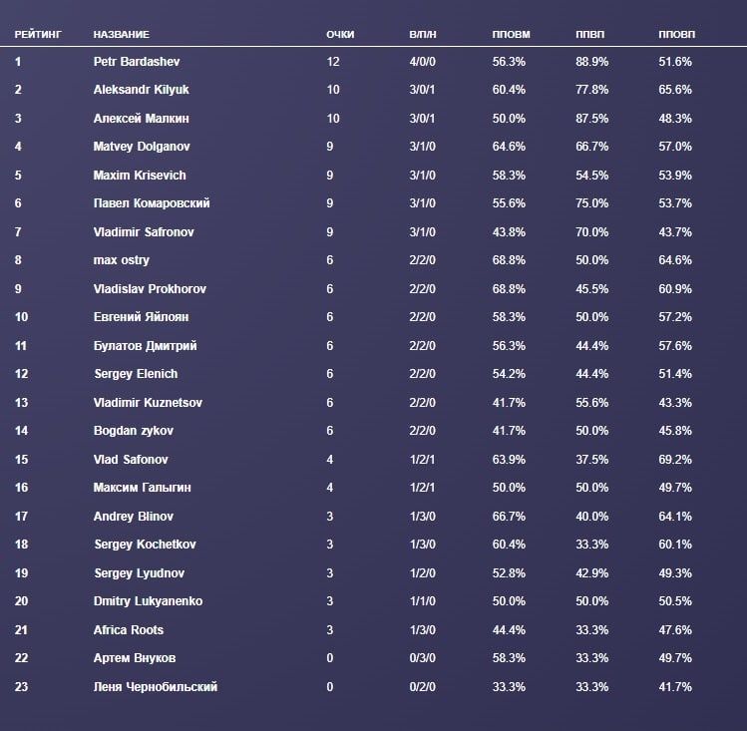Select player Aleksandr Kilyuk
Image resolution: width=747 pixels, height=731 pixels.
[141, 90]
